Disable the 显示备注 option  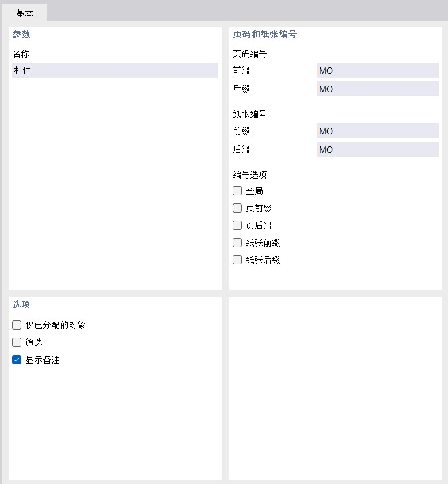tap(17, 360)
